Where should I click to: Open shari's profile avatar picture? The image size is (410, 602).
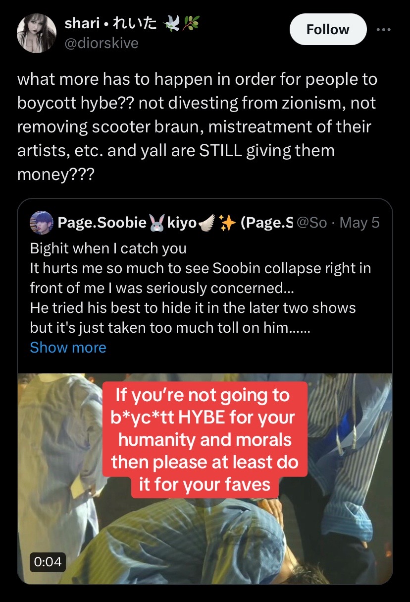37,33
